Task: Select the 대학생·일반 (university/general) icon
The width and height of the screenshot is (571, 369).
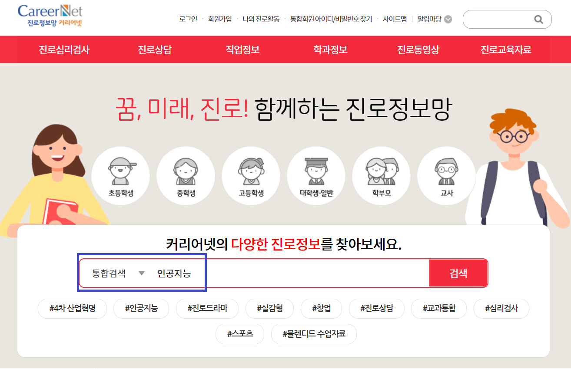Action: [x=316, y=175]
